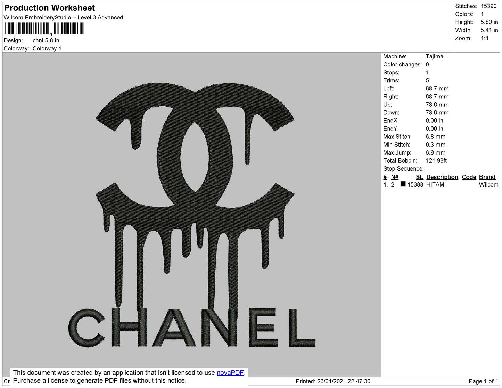502x388 pixels.
Task: Click the Stop Sequence heading
Action: (x=403, y=168)
